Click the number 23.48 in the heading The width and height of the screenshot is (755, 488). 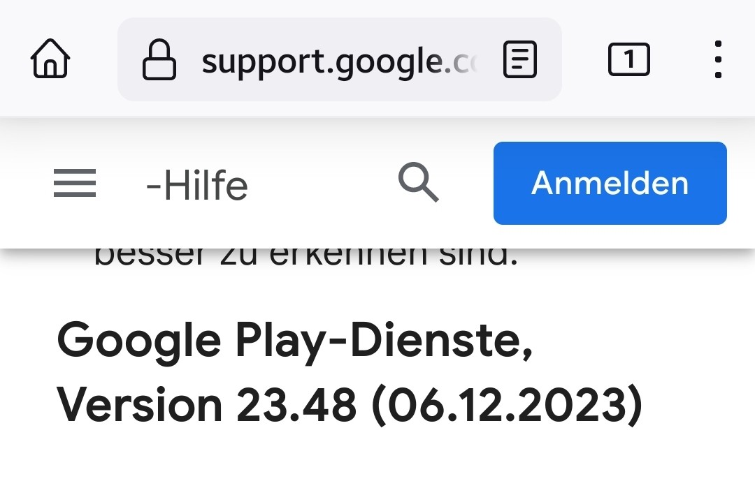click(x=296, y=405)
